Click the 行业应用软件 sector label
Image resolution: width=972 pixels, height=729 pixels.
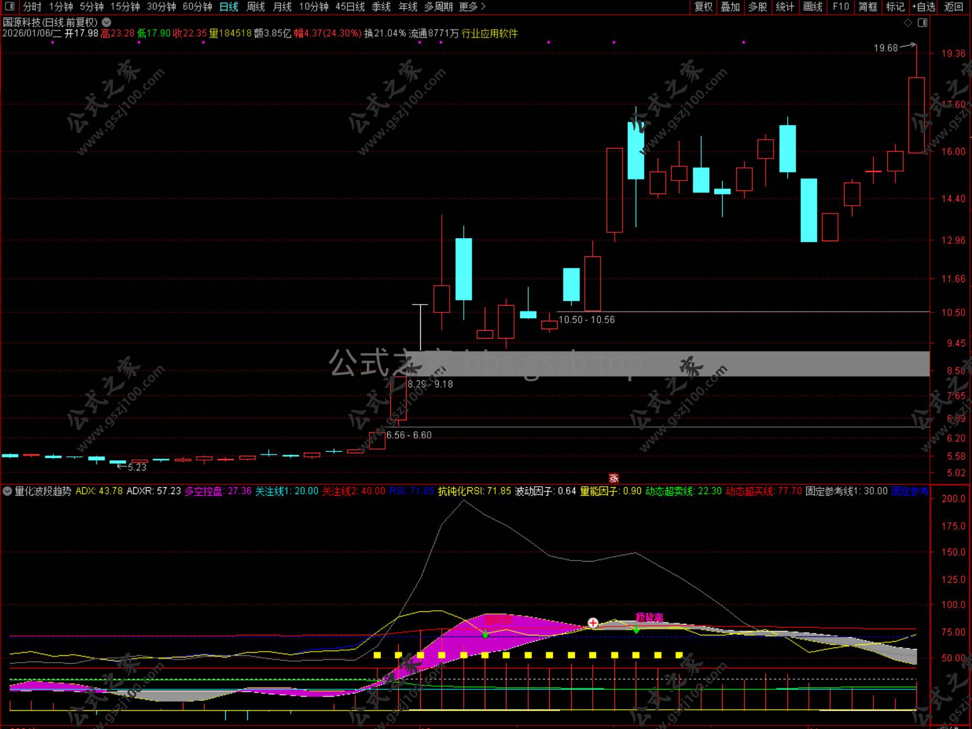489,33
